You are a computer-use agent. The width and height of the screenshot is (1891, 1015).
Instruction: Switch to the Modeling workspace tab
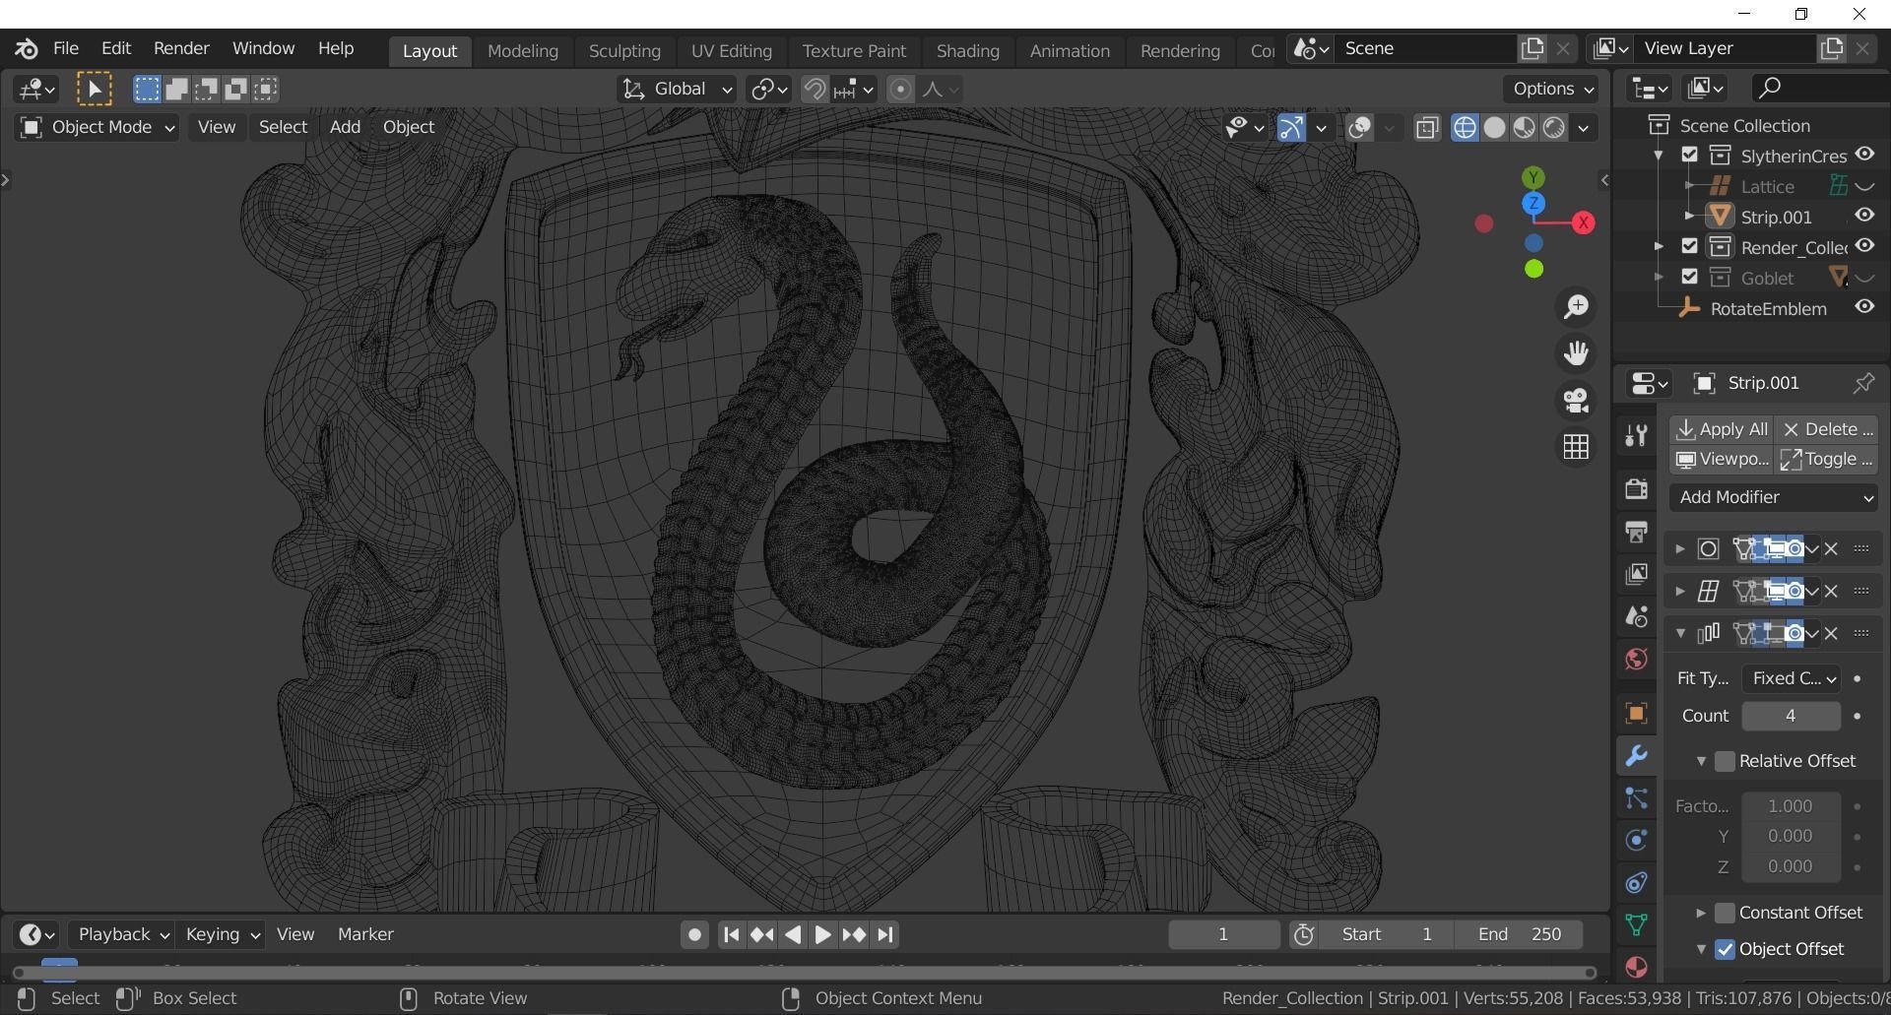[x=523, y=51]
